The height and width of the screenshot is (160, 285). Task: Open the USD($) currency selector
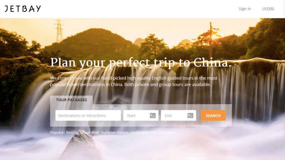click(x=268, y=9)
